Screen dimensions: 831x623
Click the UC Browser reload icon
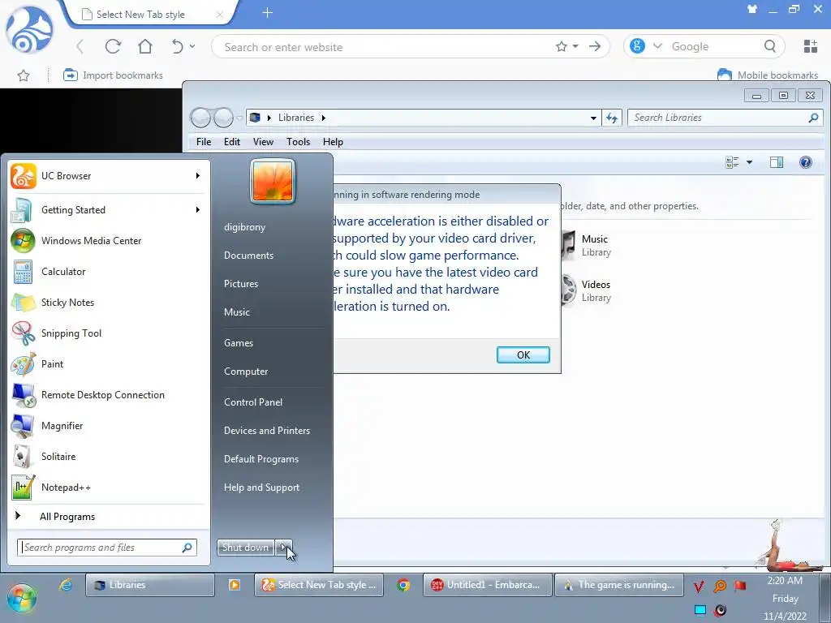(x=113, y=46)
